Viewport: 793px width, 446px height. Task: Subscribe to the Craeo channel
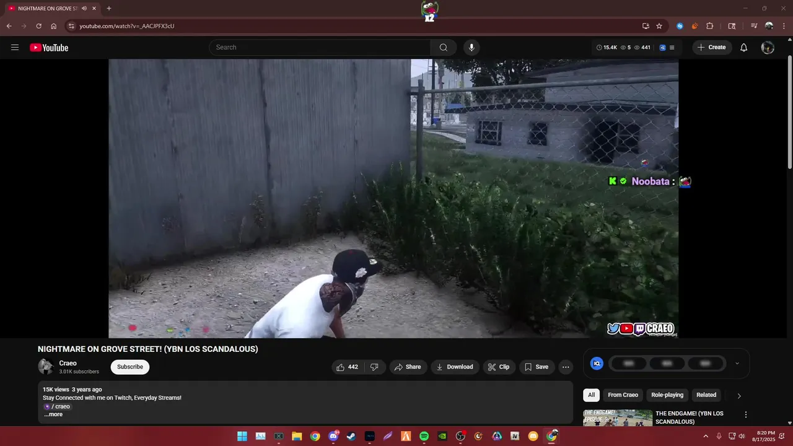click(x=130, y=367)
